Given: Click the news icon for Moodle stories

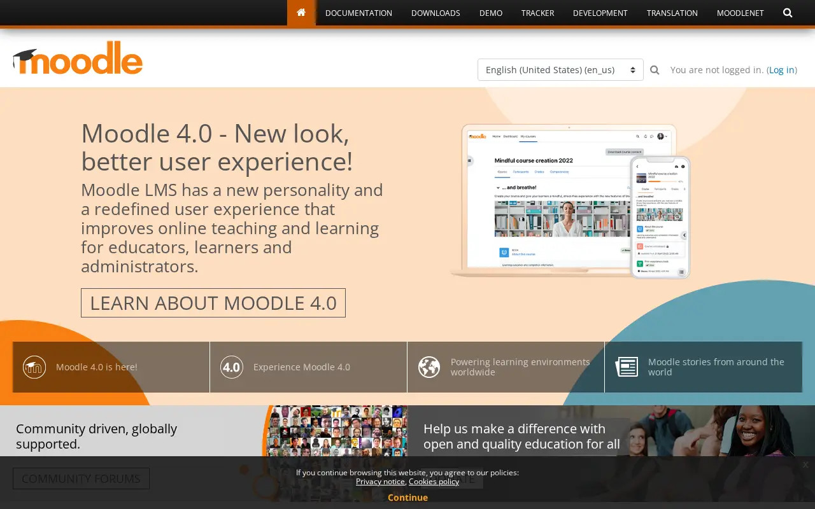Looking at the screenshot, I should (627, 367).
